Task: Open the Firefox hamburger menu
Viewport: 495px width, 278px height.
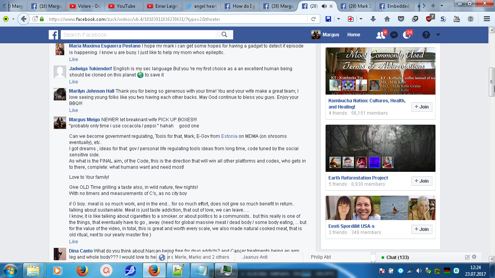Action: coord(487,19)
